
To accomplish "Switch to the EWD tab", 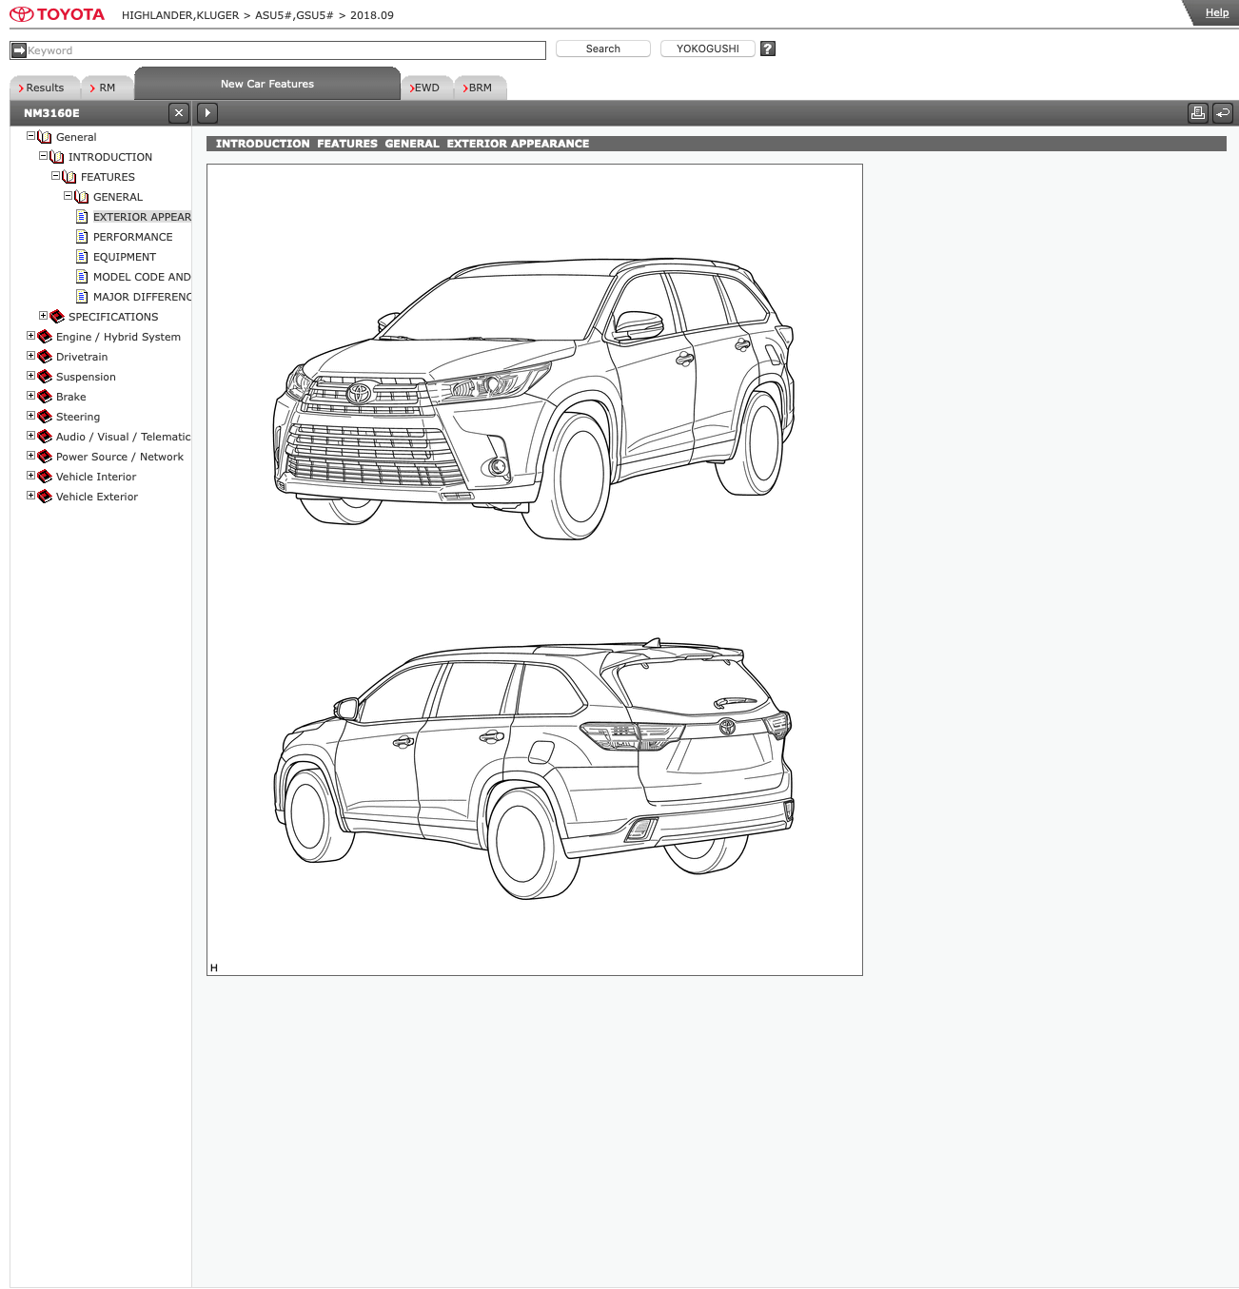I will [x=426, y=87].
